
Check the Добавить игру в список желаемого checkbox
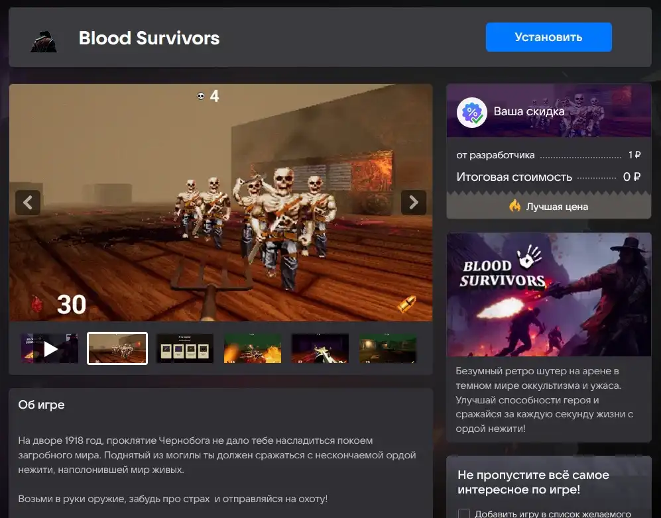click(463, 513)
